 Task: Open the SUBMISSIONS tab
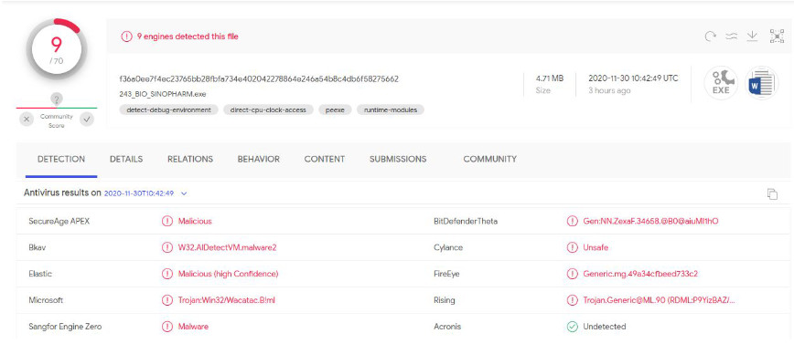click(x=398, y=159)
